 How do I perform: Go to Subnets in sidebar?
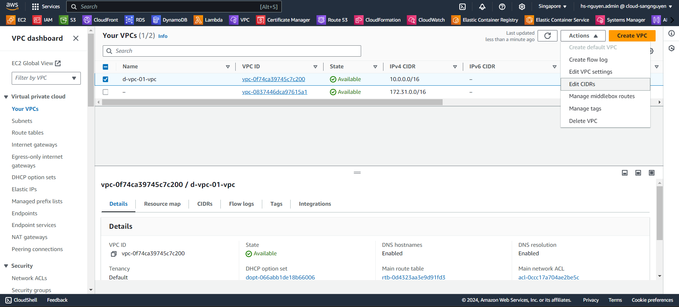tap(22, 121)
